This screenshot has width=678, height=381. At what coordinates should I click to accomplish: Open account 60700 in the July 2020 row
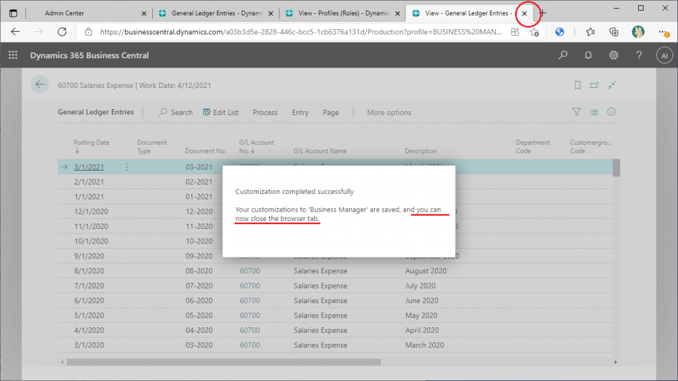pos(250,286)
